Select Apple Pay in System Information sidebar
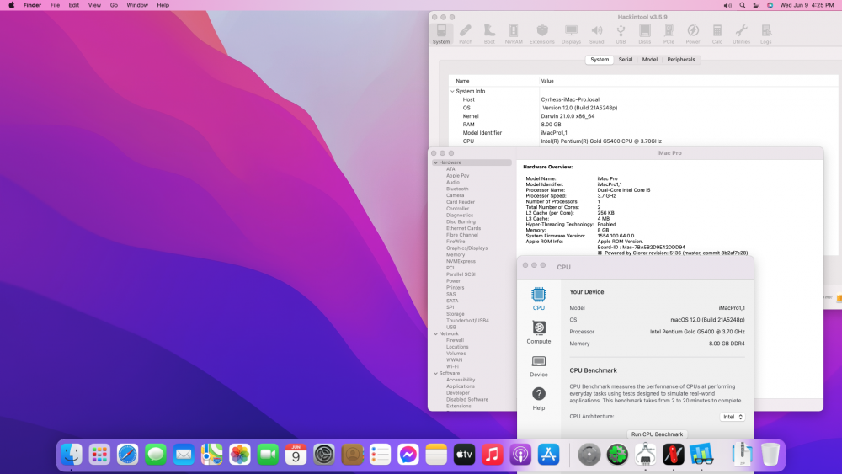Screen dimensions: 842x474 click(457, 175)
